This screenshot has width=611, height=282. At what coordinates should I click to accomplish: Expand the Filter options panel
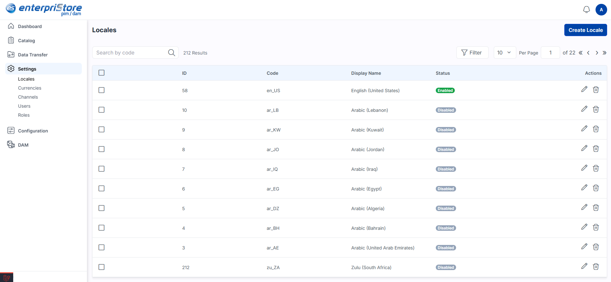pyautogui.click(x=472, y=53)
